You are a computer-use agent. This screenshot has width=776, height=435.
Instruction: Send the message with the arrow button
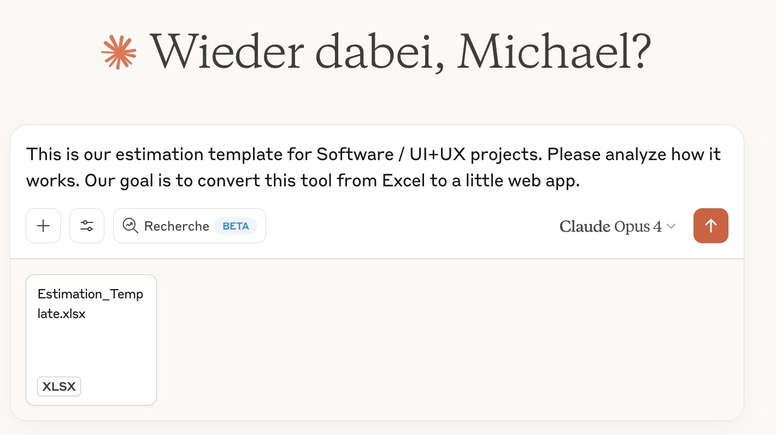(x=710, y=226)
